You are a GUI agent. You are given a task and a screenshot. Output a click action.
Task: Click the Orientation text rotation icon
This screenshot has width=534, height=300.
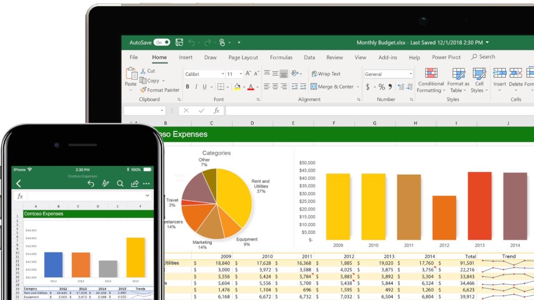(x=295, y=73)
